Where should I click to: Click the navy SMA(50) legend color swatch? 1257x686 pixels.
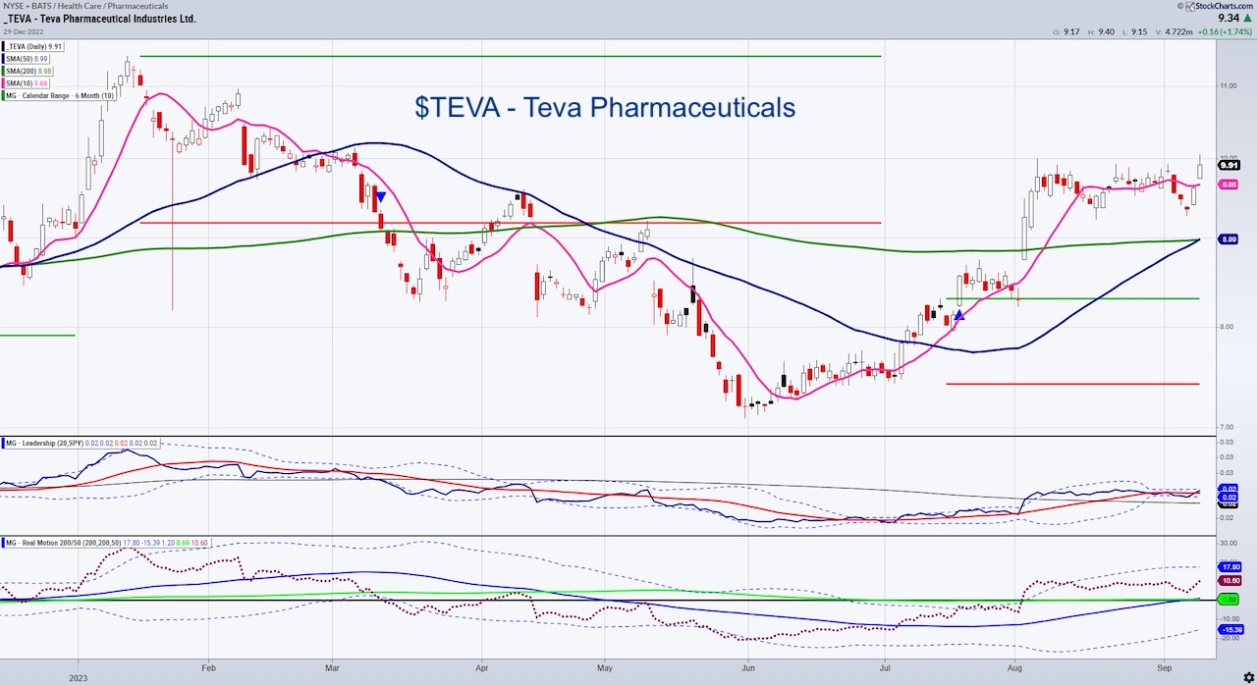4,59
